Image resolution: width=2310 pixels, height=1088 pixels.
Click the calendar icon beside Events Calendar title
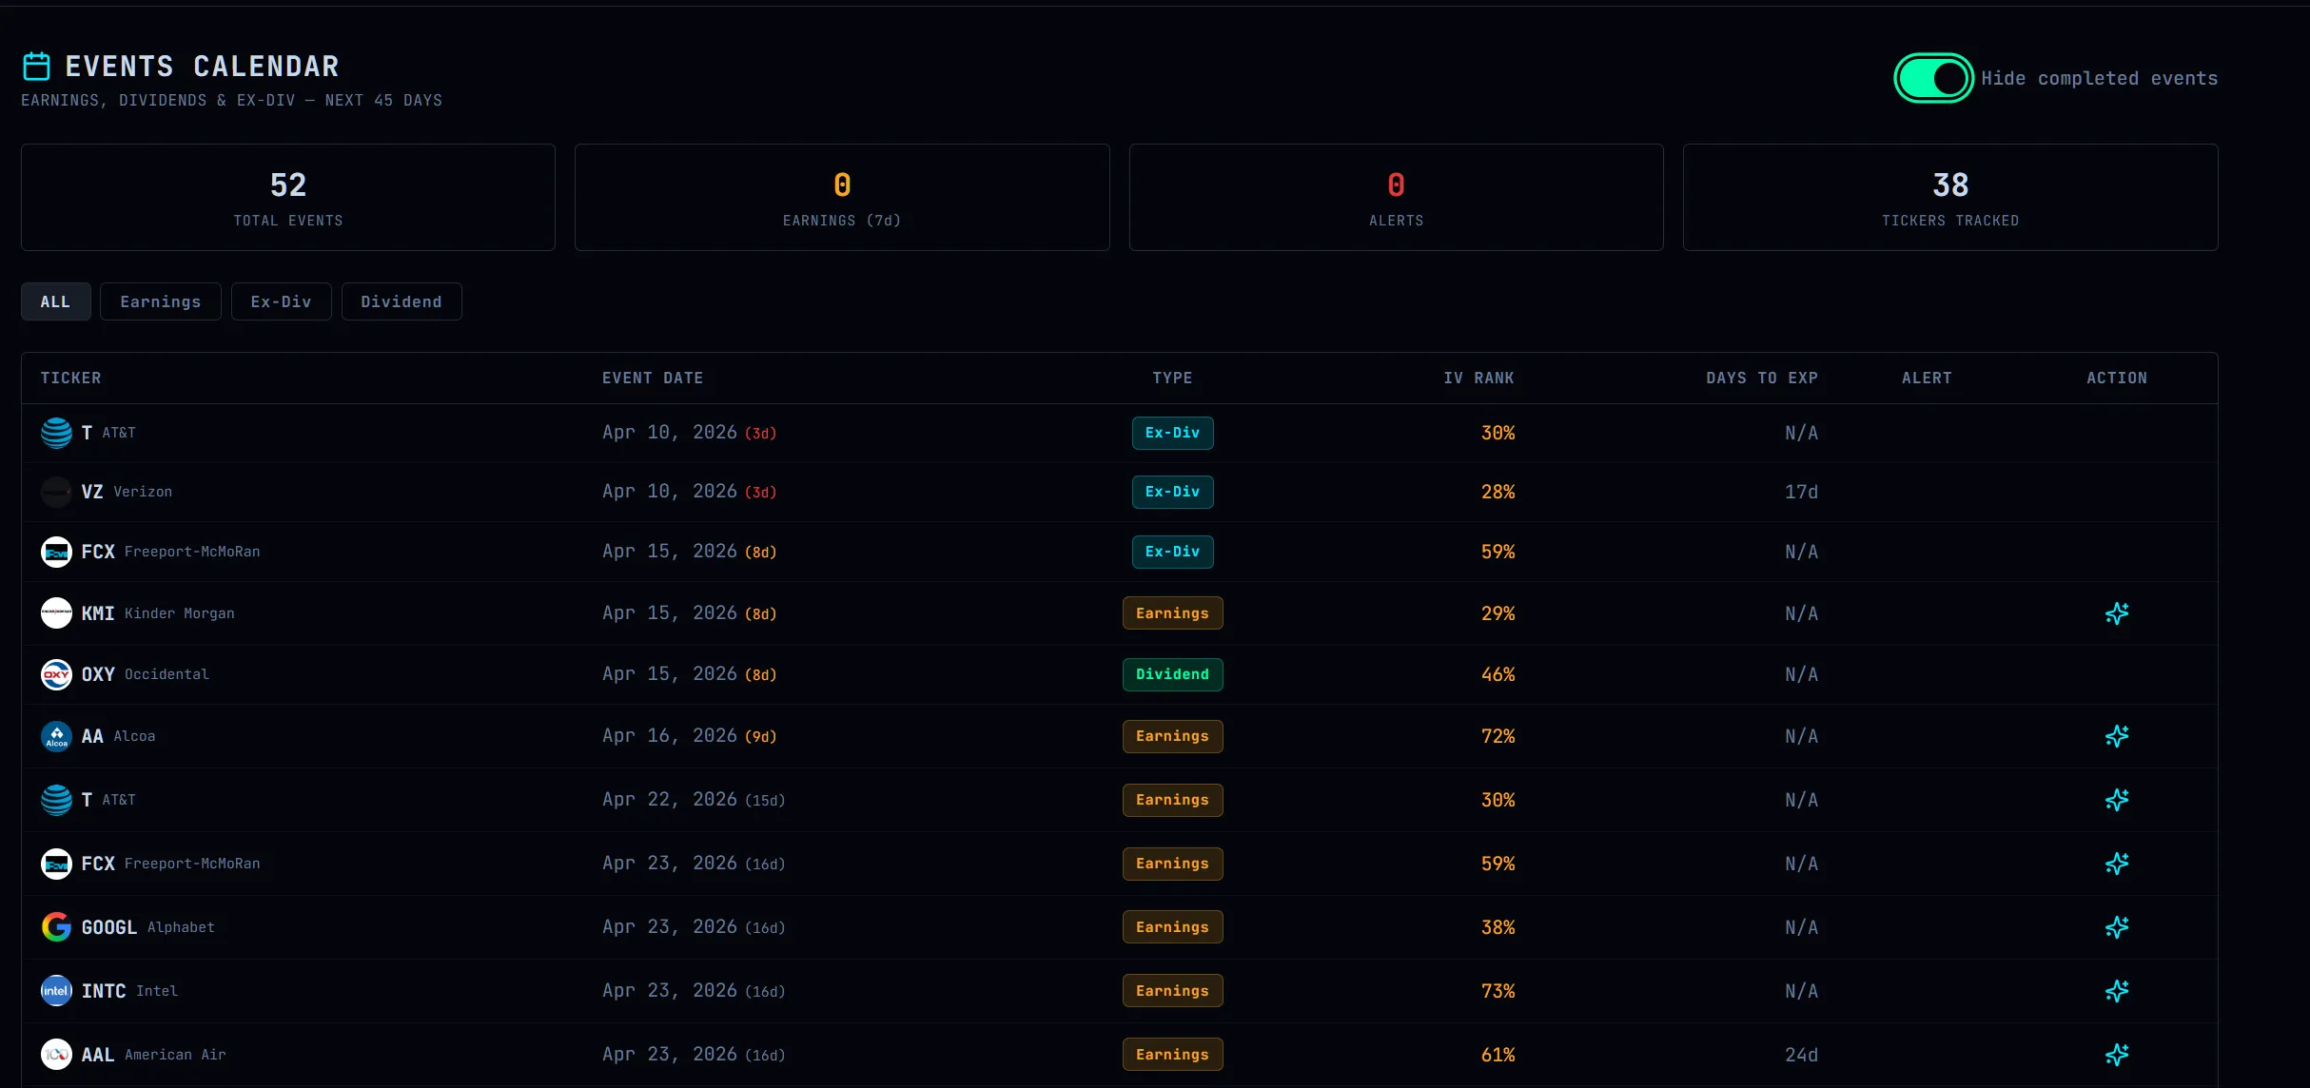(36, 67)
